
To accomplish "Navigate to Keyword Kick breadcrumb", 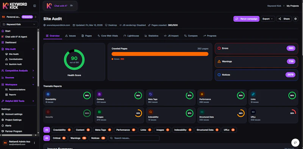I will 274,6.
